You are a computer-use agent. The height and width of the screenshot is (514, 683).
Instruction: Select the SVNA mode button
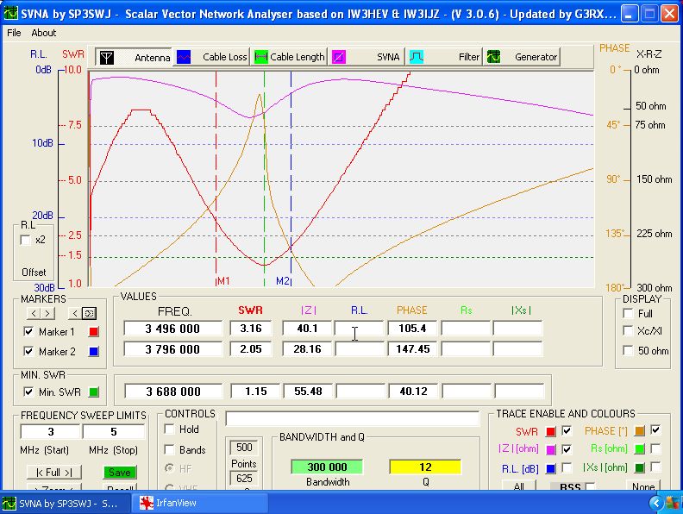[367, 57]
